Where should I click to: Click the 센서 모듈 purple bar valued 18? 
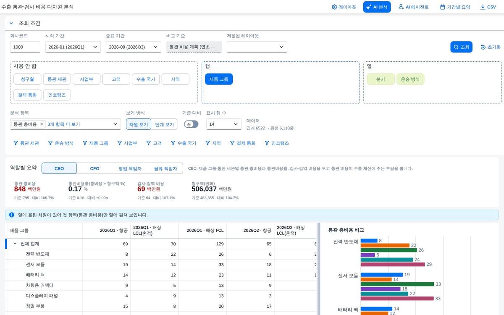[380, 289]
